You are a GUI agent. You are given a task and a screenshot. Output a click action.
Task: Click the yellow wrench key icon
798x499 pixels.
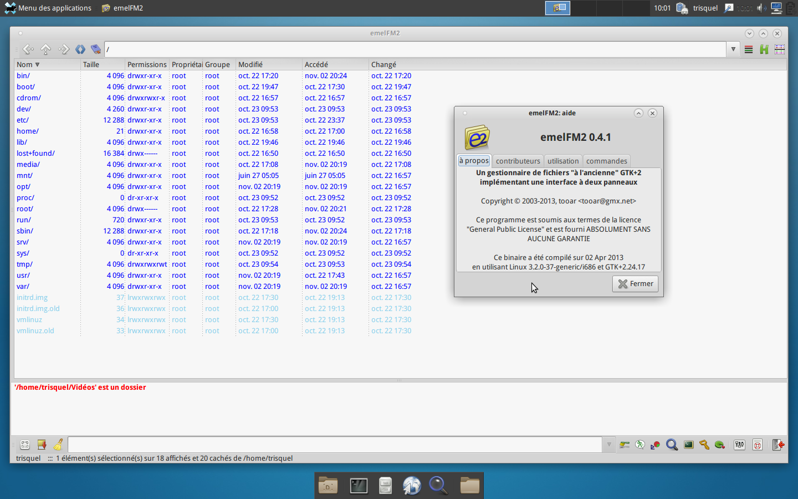coord(704,445)
